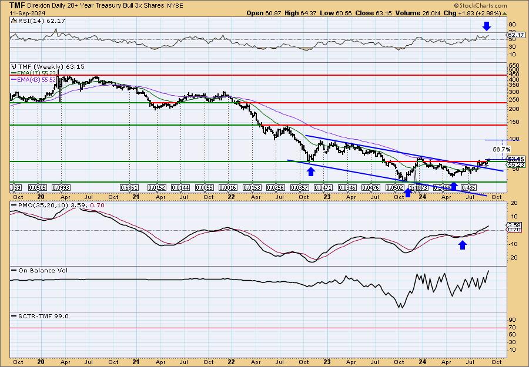
Task: Click the Chg +1.83 (+2.98%) value
Action: (473, 13)
